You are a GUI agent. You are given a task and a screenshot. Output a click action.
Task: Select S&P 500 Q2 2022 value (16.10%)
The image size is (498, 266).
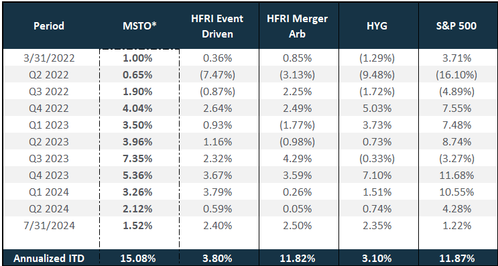pos(456,75)
